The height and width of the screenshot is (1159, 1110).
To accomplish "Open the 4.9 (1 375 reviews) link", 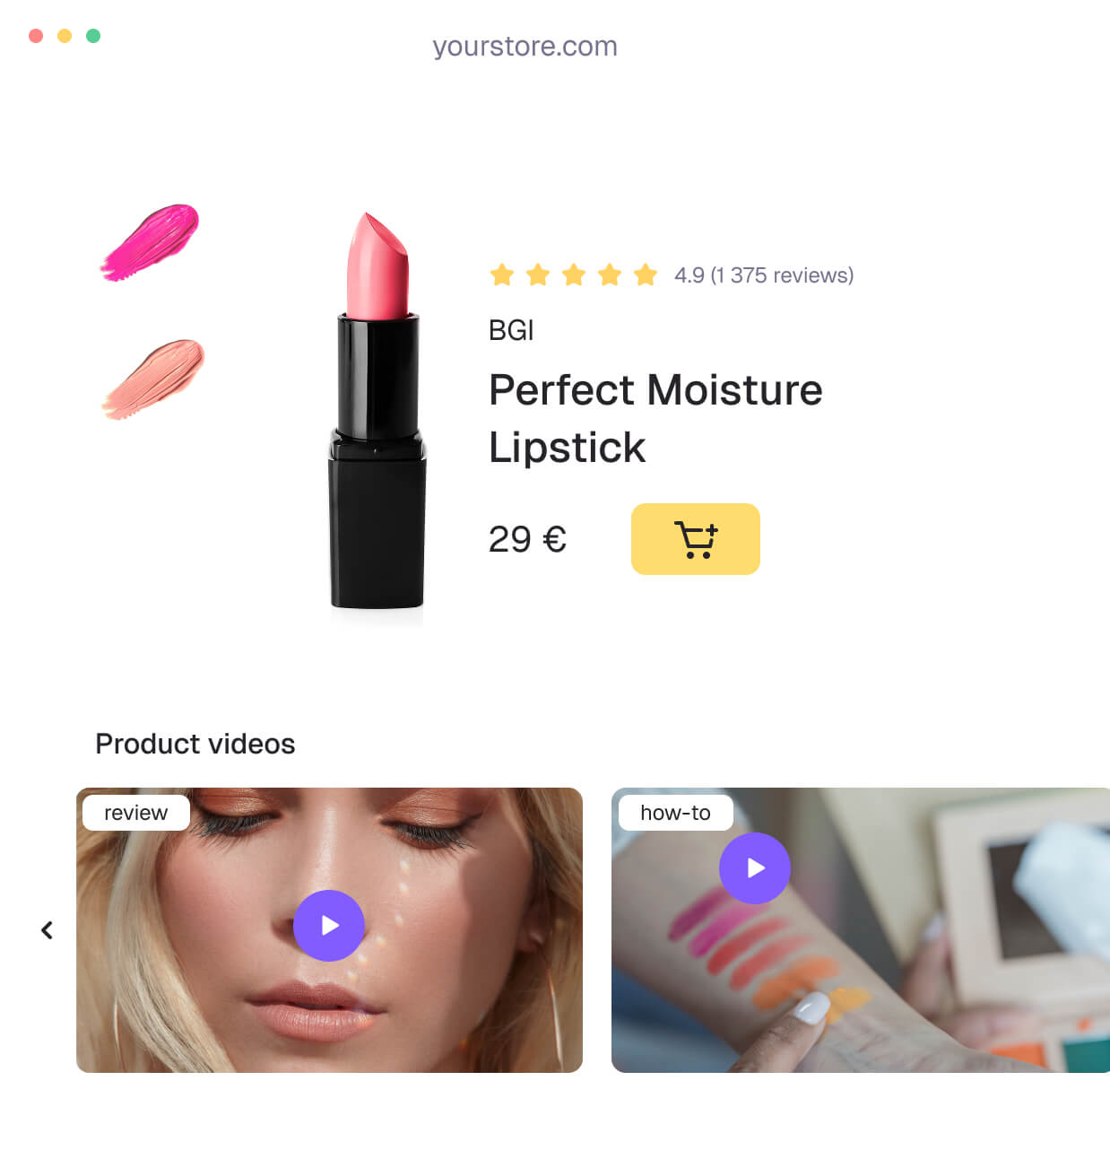I will [x=764, y=275].
